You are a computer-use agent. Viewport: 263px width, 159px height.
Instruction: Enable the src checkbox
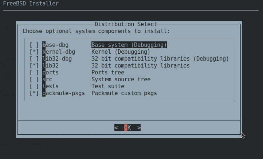click(34, 79)
